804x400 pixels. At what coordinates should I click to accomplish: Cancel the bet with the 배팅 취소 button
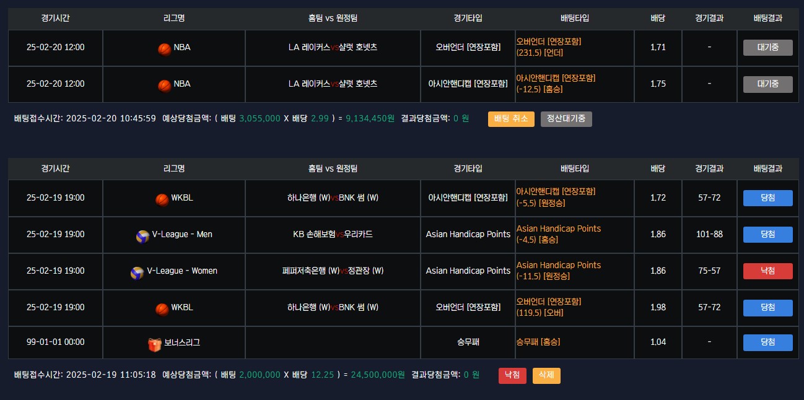click(x=511, y=119)
